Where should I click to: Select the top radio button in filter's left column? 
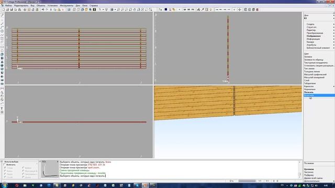(5, 168)
